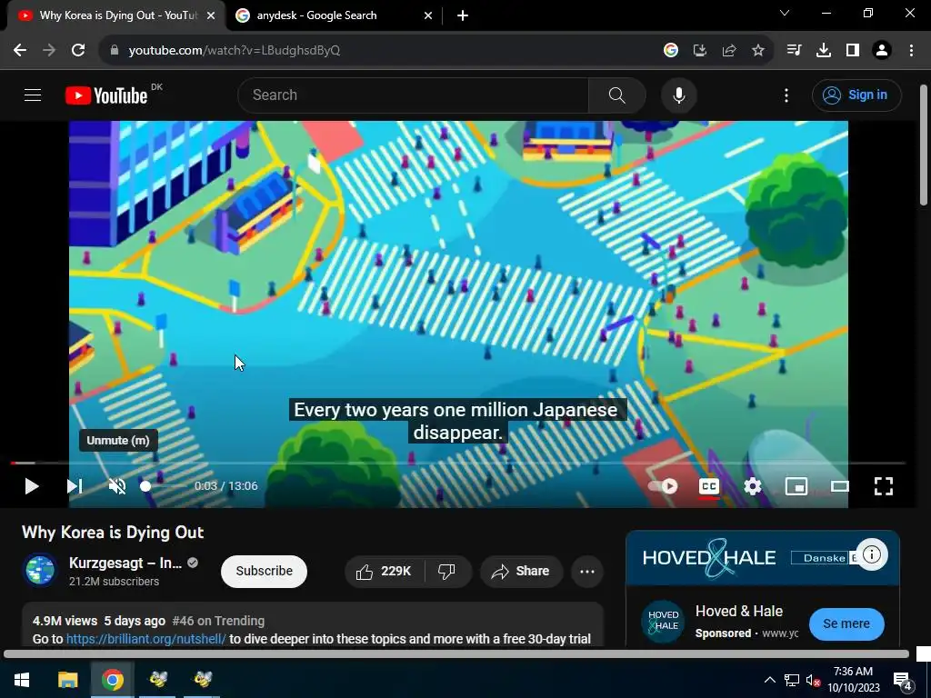Open a new browser tab
The image size is (931, 698).
coord(463,15)
